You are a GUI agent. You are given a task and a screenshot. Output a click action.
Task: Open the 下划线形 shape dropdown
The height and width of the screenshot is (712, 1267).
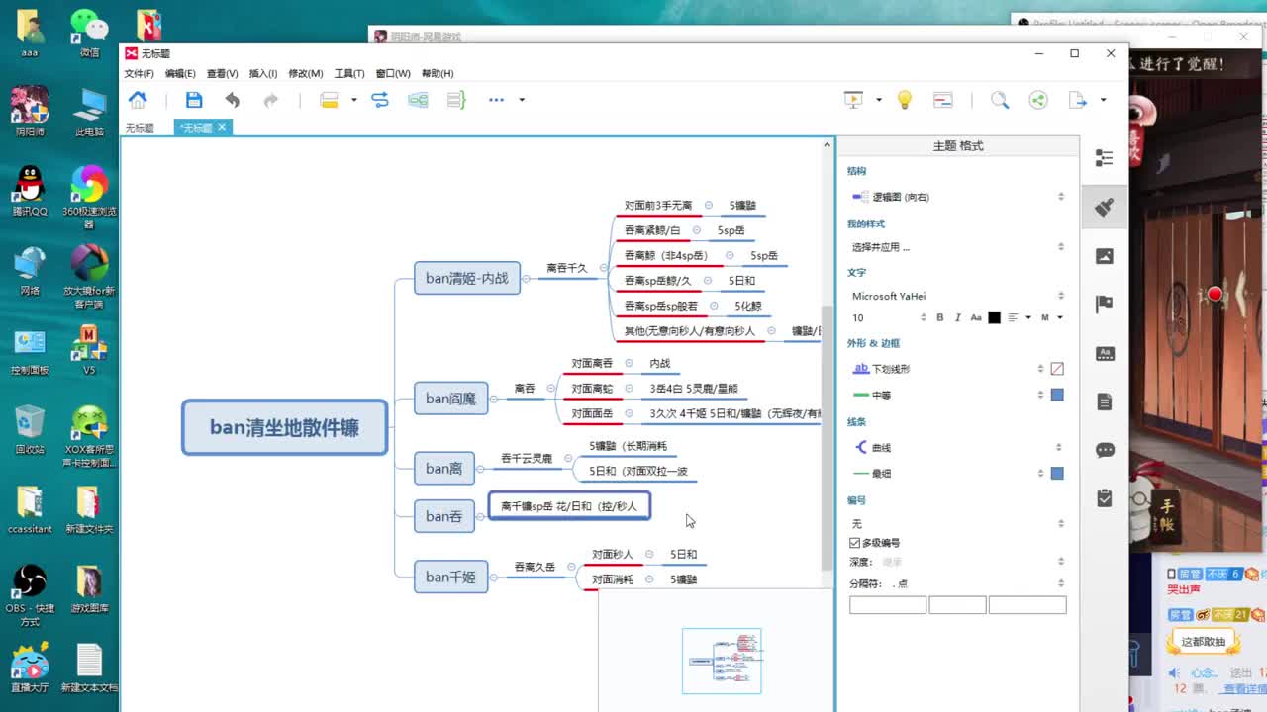coord(947,369)
